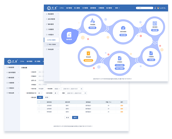Check the third indicator row checkbox
This screenshot has width=172, height=139.
[39, 112]
